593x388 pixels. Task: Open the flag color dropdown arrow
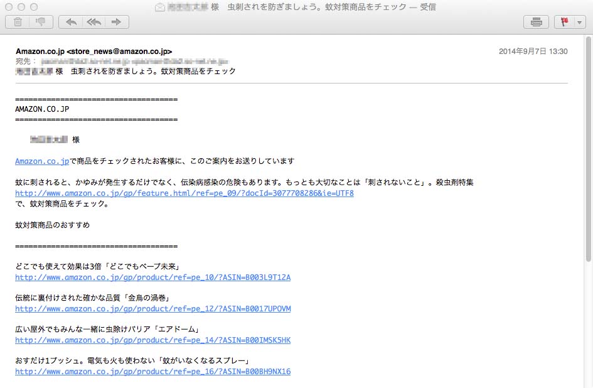tap(580, 23)
